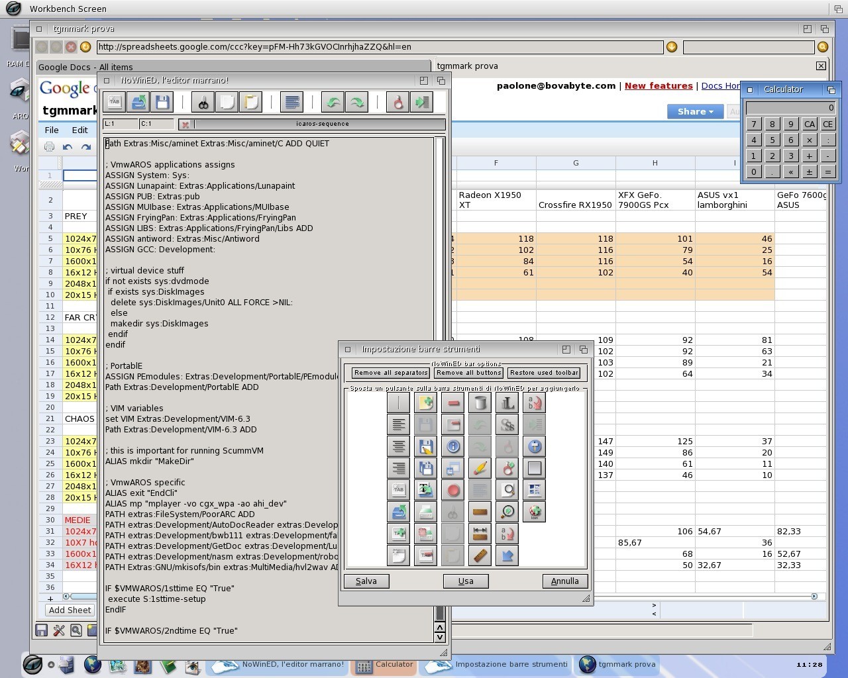
Task: Pick the vertical separator line button
Action: pos(398,403)
